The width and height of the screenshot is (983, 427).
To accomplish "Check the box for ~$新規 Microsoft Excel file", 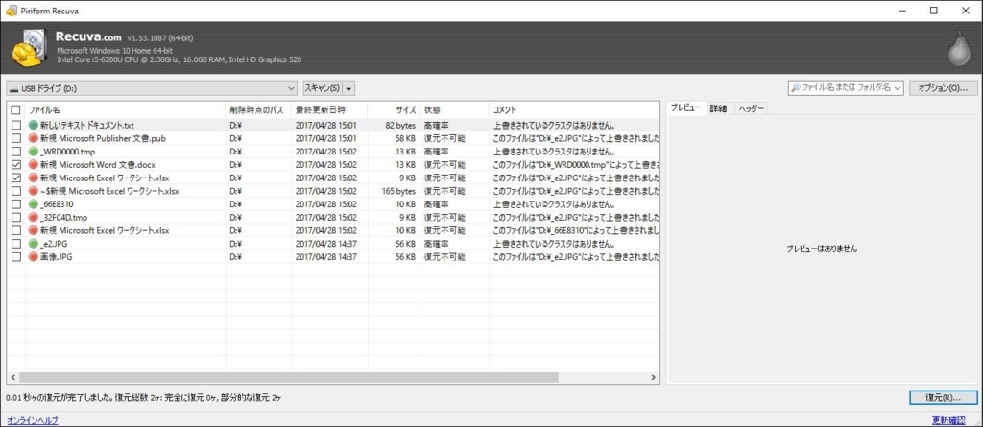I will click(x=15, y=191).
